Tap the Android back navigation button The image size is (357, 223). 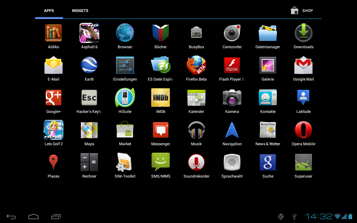11,216
